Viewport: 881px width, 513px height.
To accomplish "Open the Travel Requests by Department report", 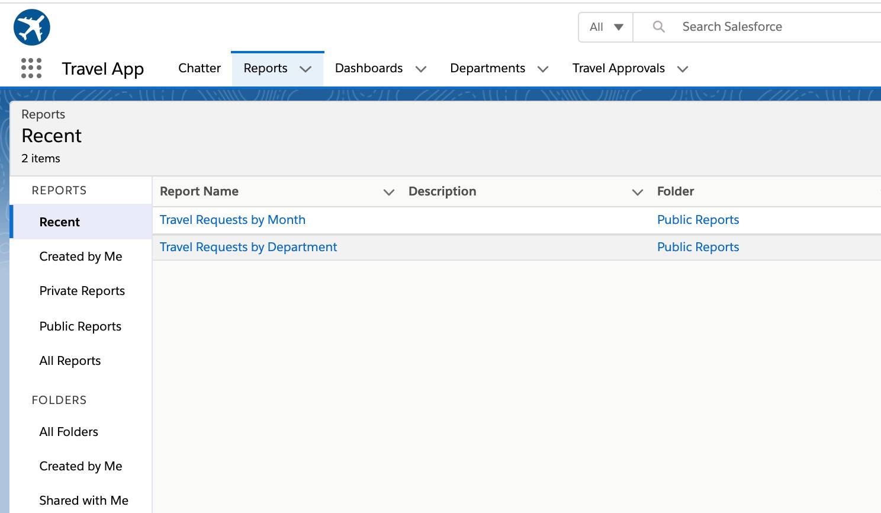I will click(x=248, y=247).
